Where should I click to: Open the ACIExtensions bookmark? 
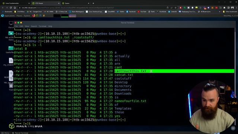204,12
